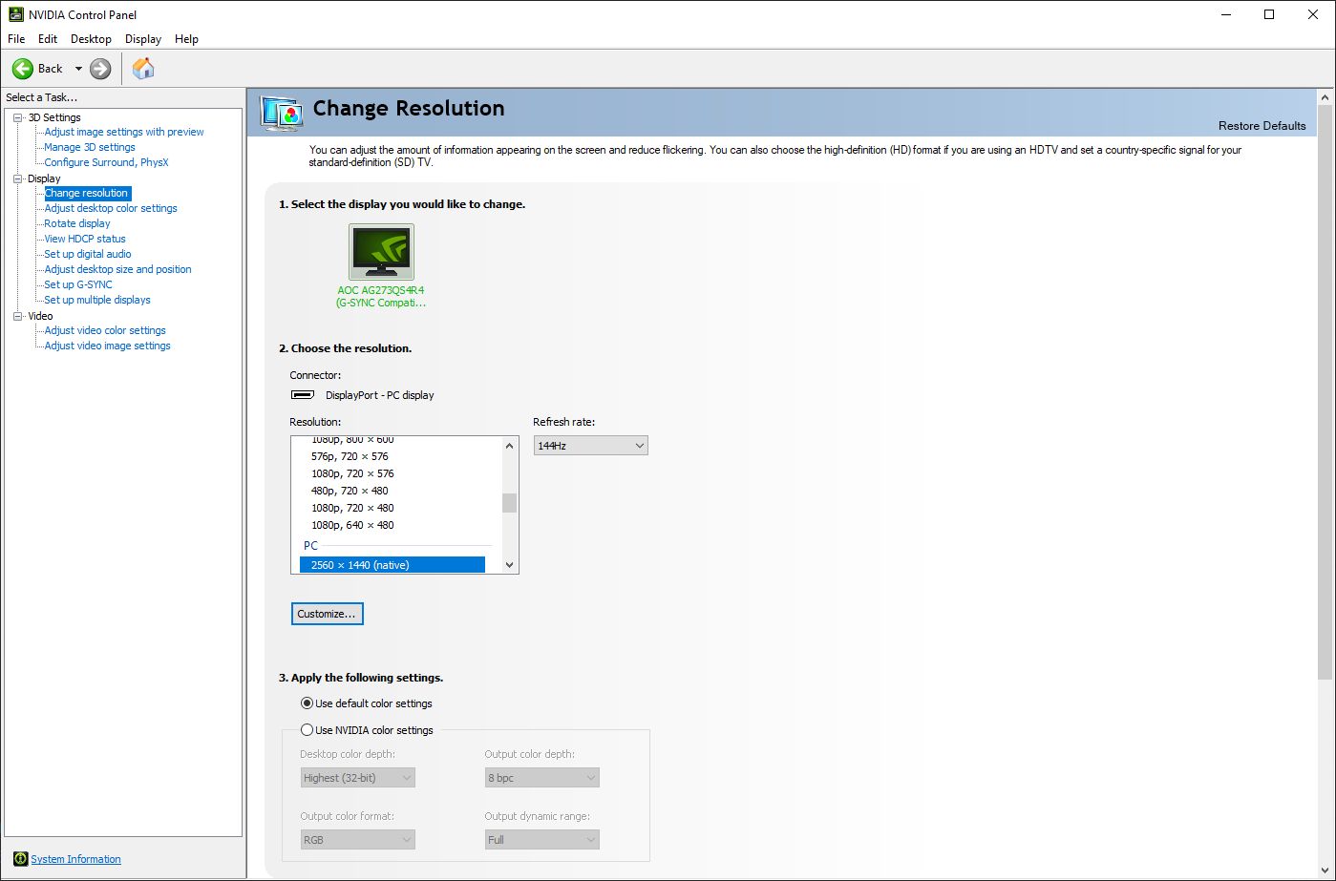This screenshot has height=881, width=1336.
Task: Open the Refresh rate 144Hz dropdown
Action: pyautogui.click(x=590, y=446)
